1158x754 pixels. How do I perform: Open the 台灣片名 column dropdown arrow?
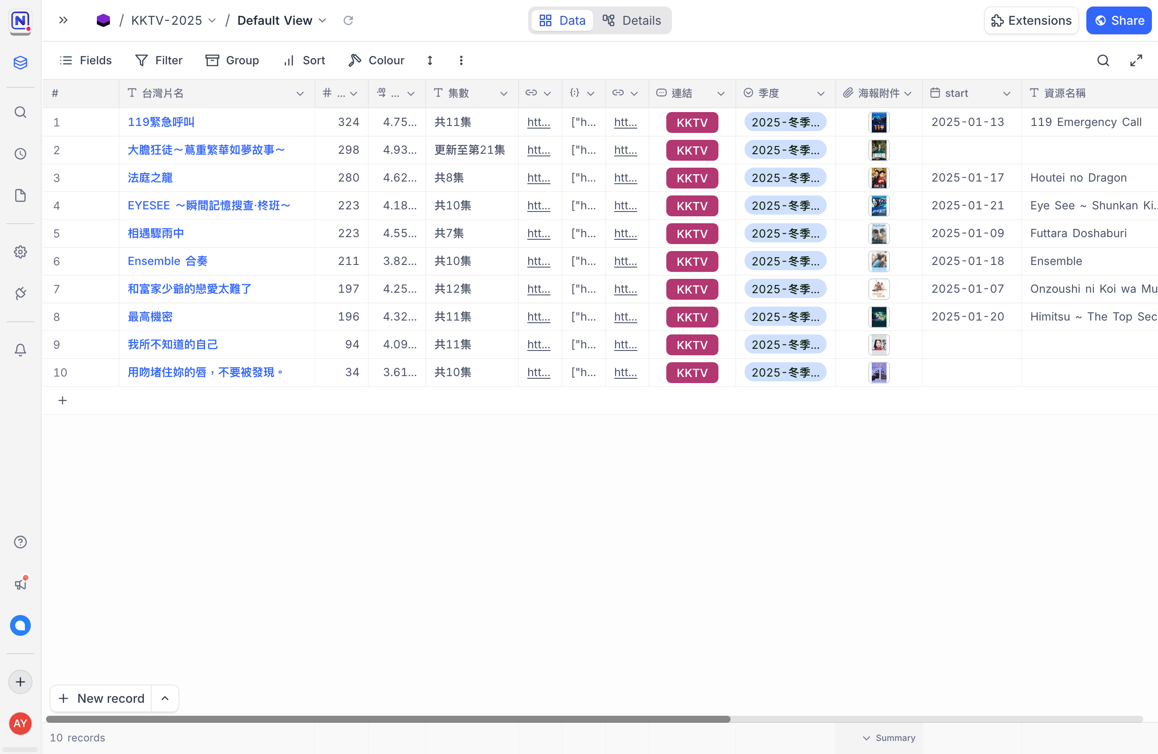click(x=300, y=93)
